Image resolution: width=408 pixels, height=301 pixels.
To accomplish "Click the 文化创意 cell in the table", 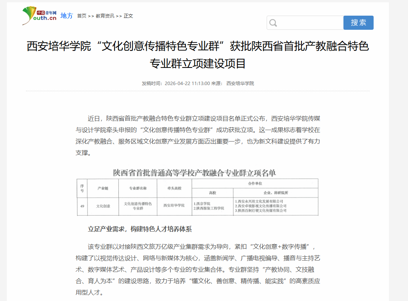I will pyautogui.click(x=103, y=206).
